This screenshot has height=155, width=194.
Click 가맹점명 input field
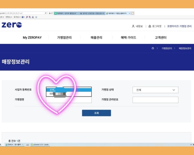pyautogui.click(x=69, y=100)
